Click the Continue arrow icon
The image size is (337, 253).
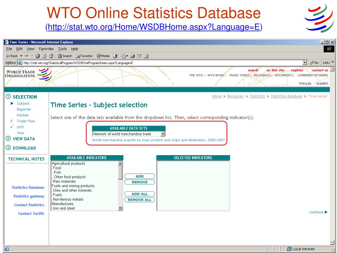326,212
